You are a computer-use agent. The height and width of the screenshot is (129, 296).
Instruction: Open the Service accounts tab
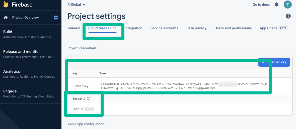click(164, 28)
